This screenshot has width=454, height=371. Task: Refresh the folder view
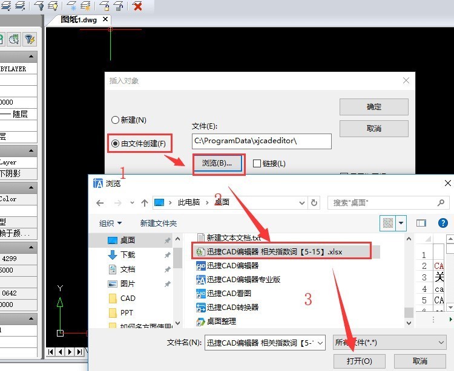pyautogui.click(x=314, y=203)
